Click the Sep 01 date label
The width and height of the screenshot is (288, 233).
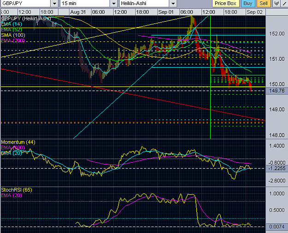(x=166, y=12)
